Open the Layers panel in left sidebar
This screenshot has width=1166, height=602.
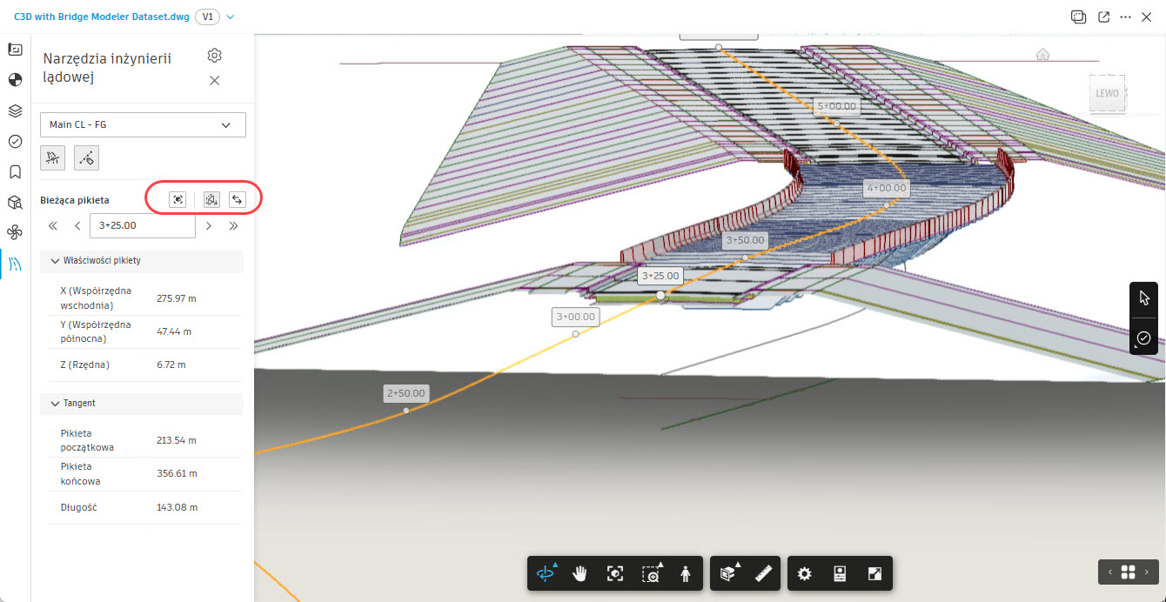click(15, 110)
